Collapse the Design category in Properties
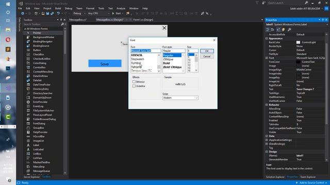 (x=267, y=152)
